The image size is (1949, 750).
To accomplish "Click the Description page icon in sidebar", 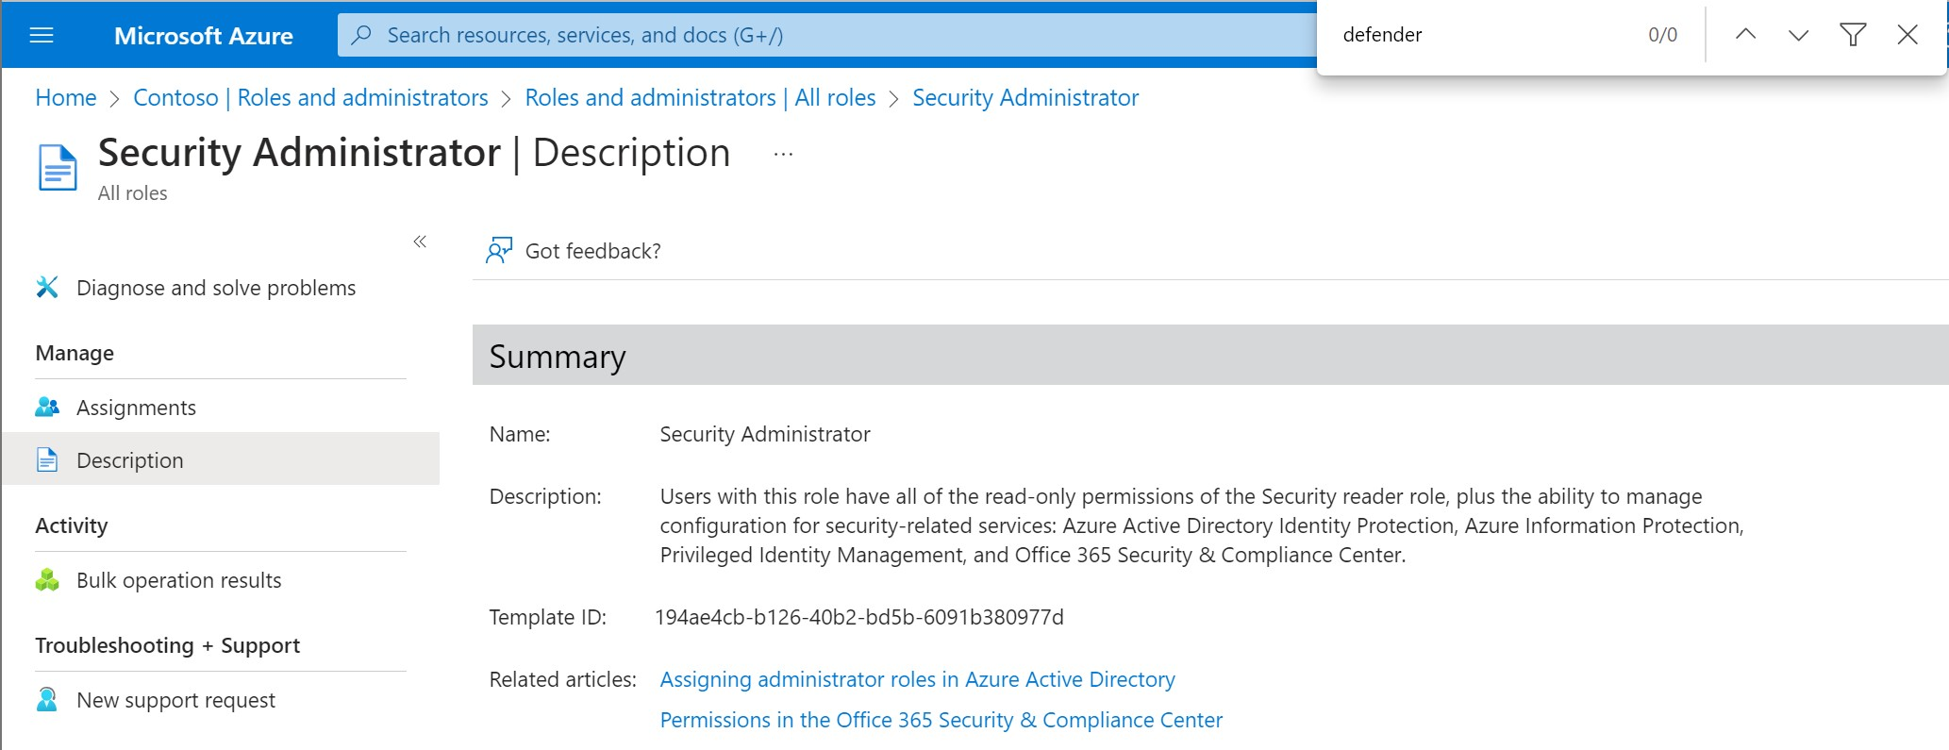I will click(x=47, y=459).
